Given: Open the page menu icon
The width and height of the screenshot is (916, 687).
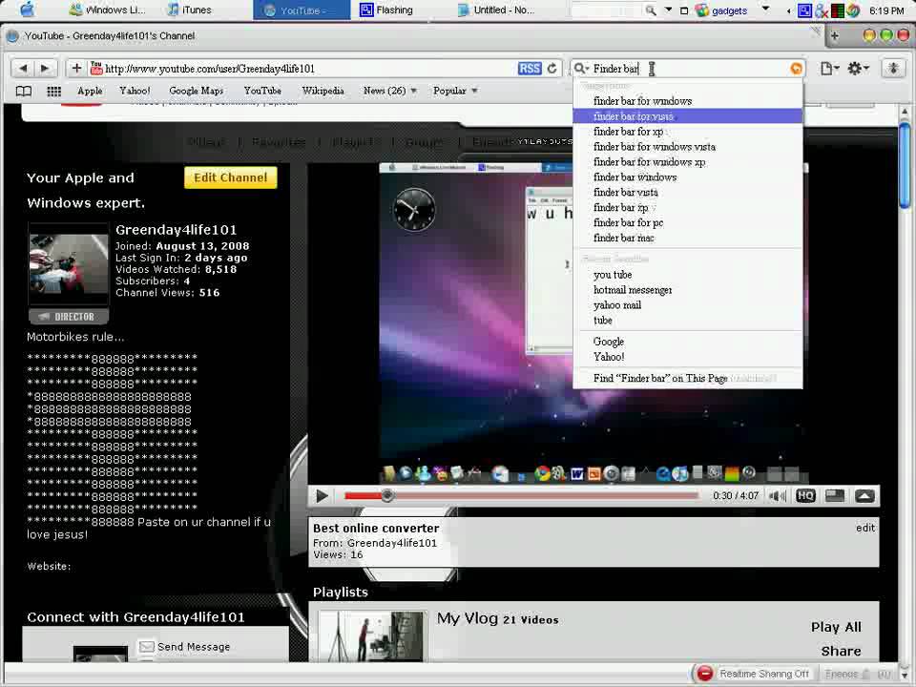Looking at the screenshot, I should click(x=829, y=69).
